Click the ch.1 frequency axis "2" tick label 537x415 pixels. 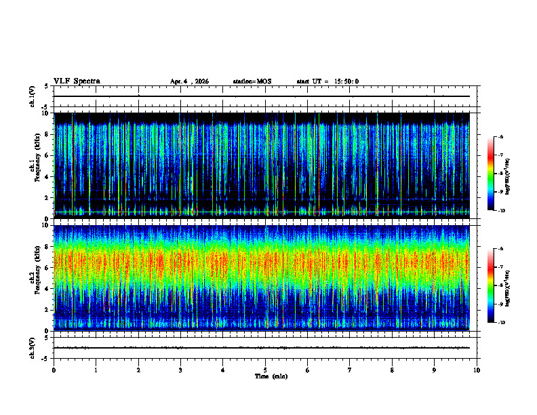pos(46,198)
